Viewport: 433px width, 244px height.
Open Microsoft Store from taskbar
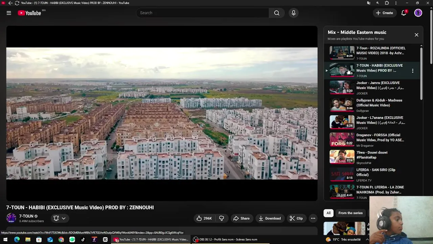point(39,240)
